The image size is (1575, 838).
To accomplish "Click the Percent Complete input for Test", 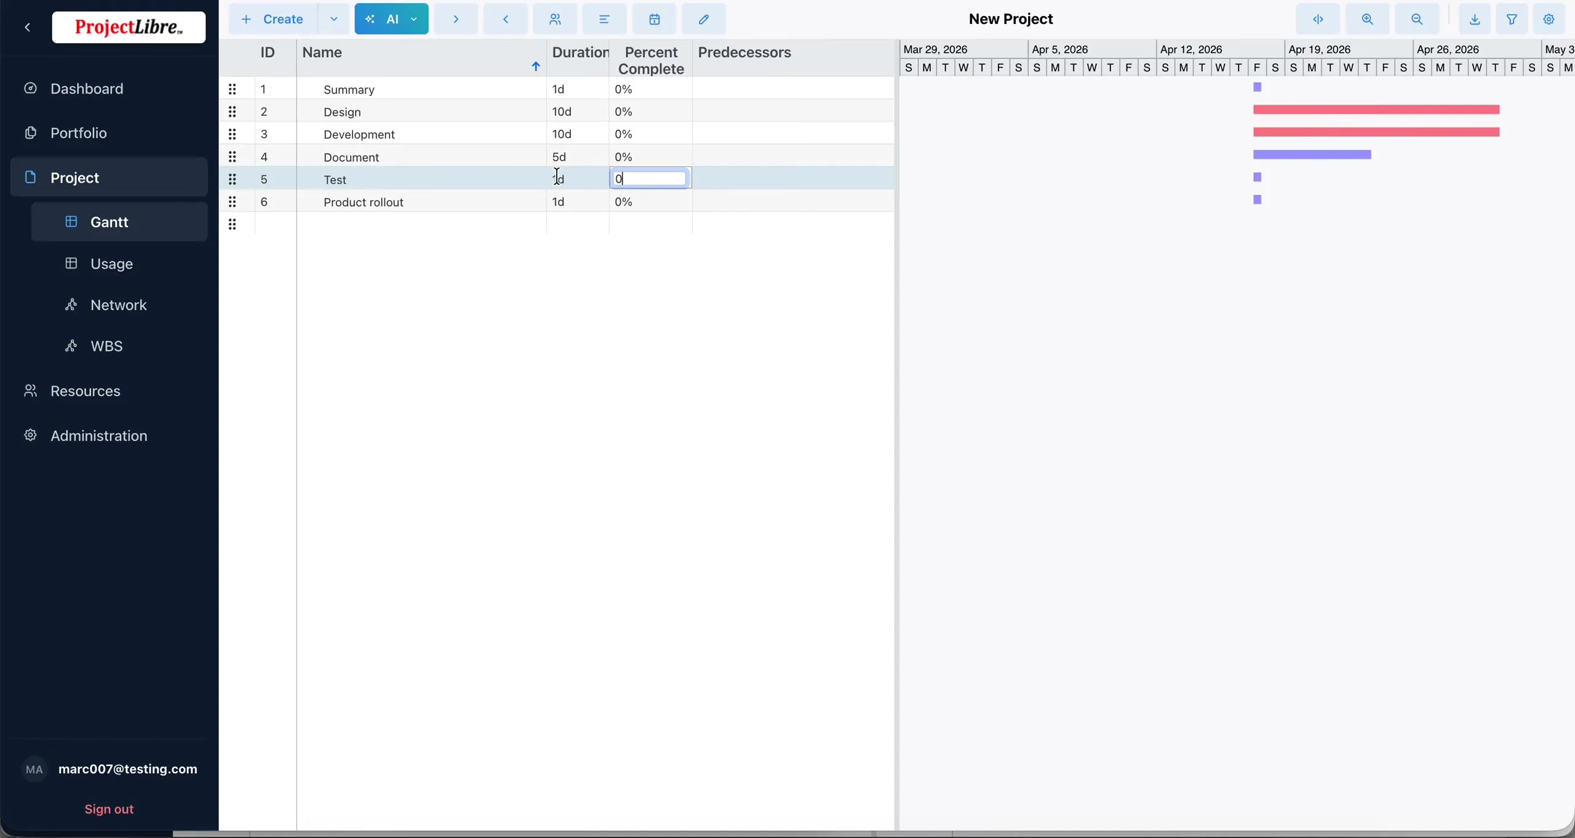I will [650, 178].
